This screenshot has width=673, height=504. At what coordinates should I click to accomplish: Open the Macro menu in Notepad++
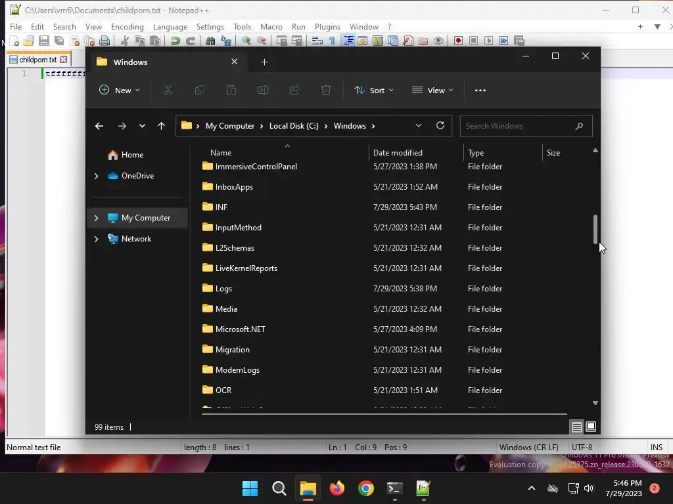pyautogui.click(x=271, y=26)
